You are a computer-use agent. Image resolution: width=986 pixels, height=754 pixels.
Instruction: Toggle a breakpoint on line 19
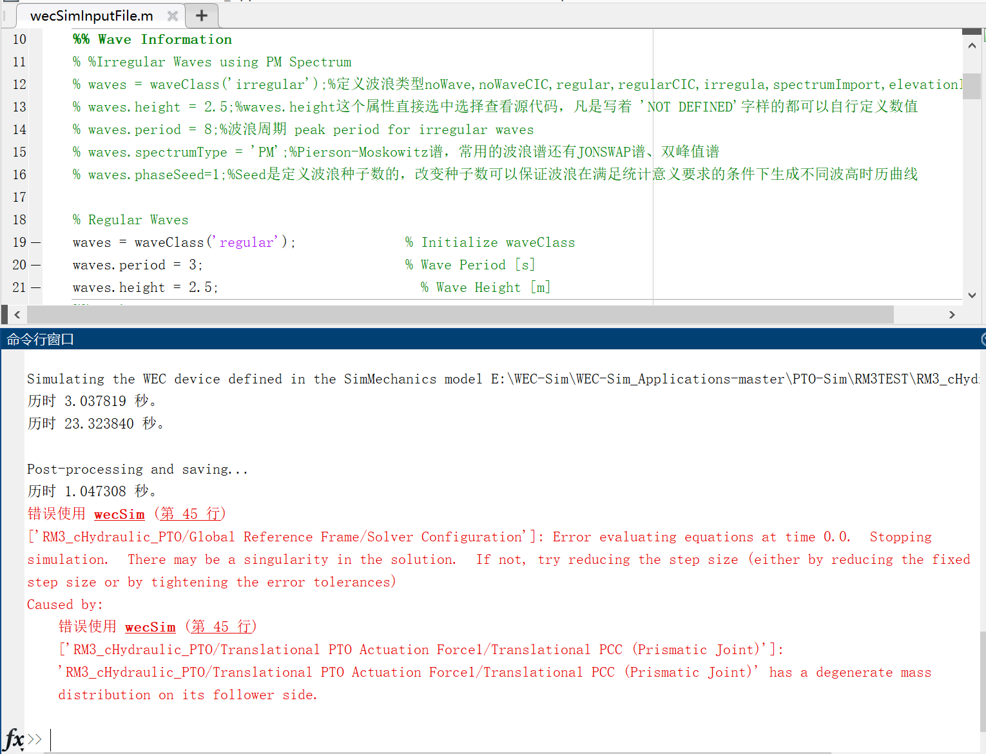[x=35, y=242]
